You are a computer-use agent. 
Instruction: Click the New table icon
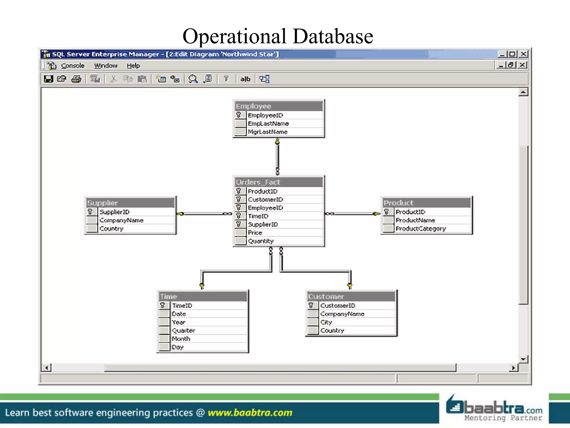pos(161,79)
